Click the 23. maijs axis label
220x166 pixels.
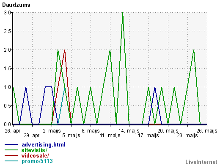187,136
